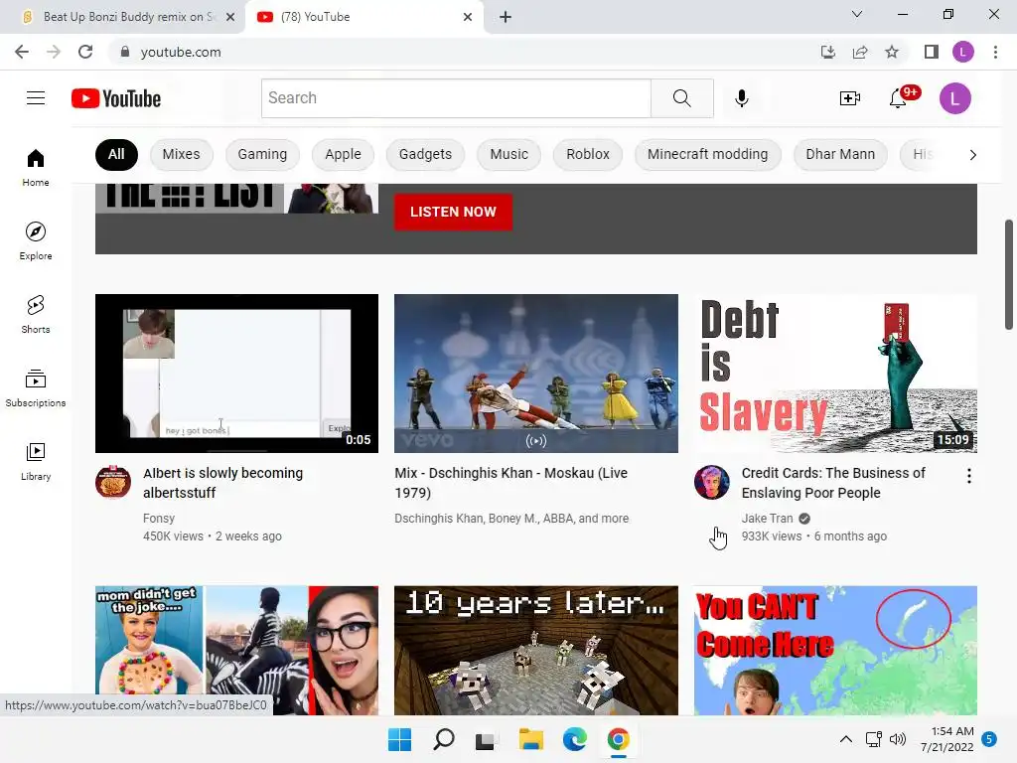Open Shorts in the sidebar
1017x763 pixels.
pyautogui.click(x=36, y=315)
